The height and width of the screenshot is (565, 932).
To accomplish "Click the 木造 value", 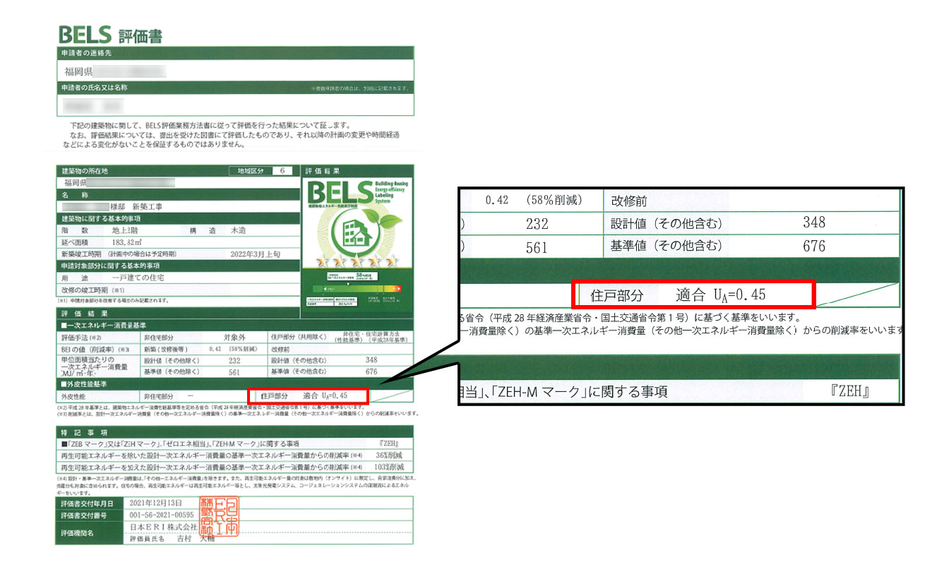I will coord(238,230).
